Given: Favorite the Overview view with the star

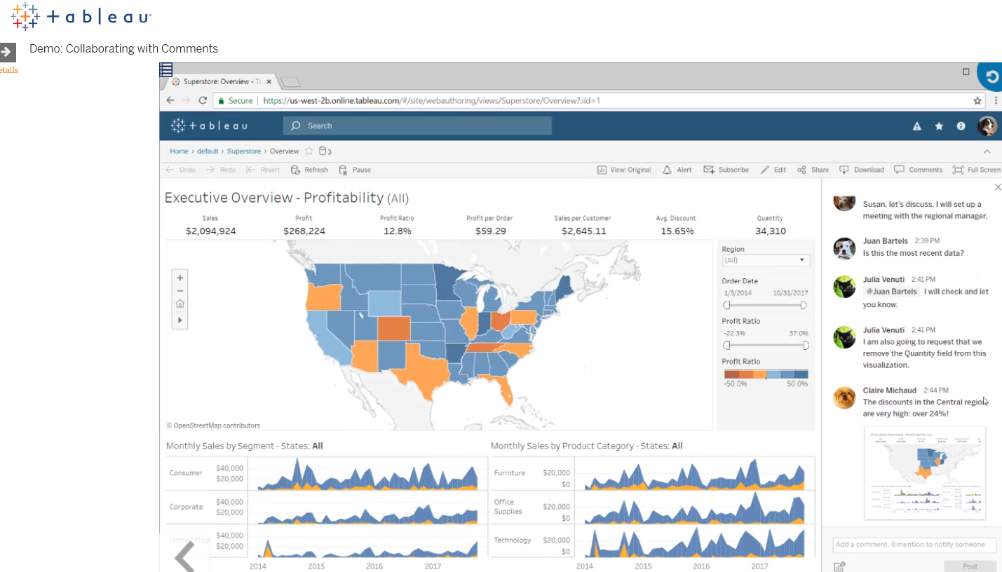Looking at the screenshot, I should coord(309,151).
